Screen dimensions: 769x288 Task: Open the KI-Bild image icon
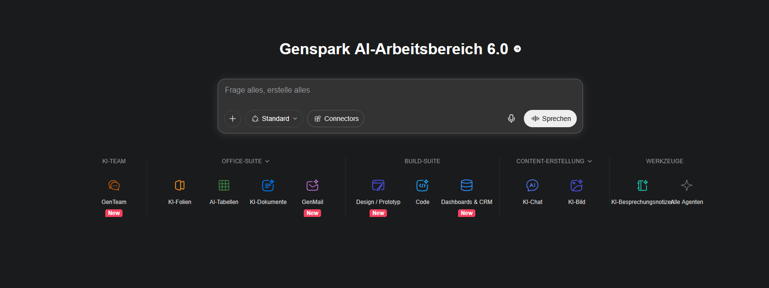(577, 185)
